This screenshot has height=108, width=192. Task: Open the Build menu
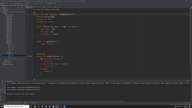[x=27, y=1]
